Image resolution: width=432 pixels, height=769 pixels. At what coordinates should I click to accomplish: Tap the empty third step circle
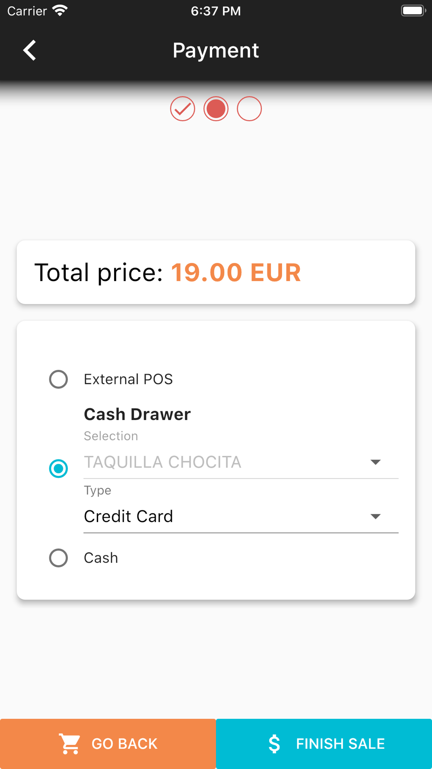click(x=249, y=109)
